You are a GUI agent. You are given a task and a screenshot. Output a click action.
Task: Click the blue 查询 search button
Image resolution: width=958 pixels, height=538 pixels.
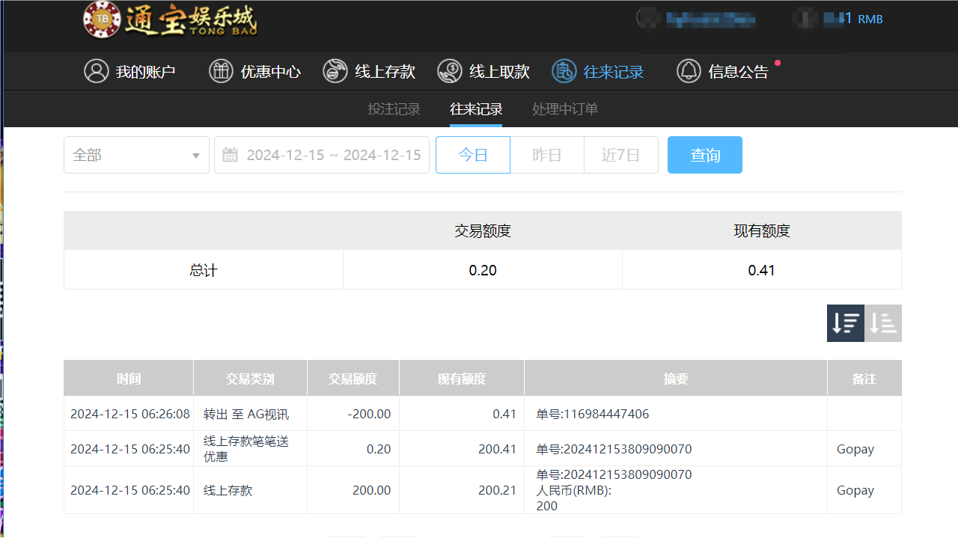704,154
